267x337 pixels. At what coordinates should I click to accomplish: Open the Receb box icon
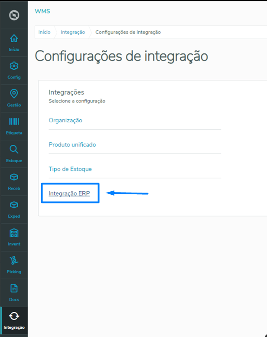tap(14, 177)
